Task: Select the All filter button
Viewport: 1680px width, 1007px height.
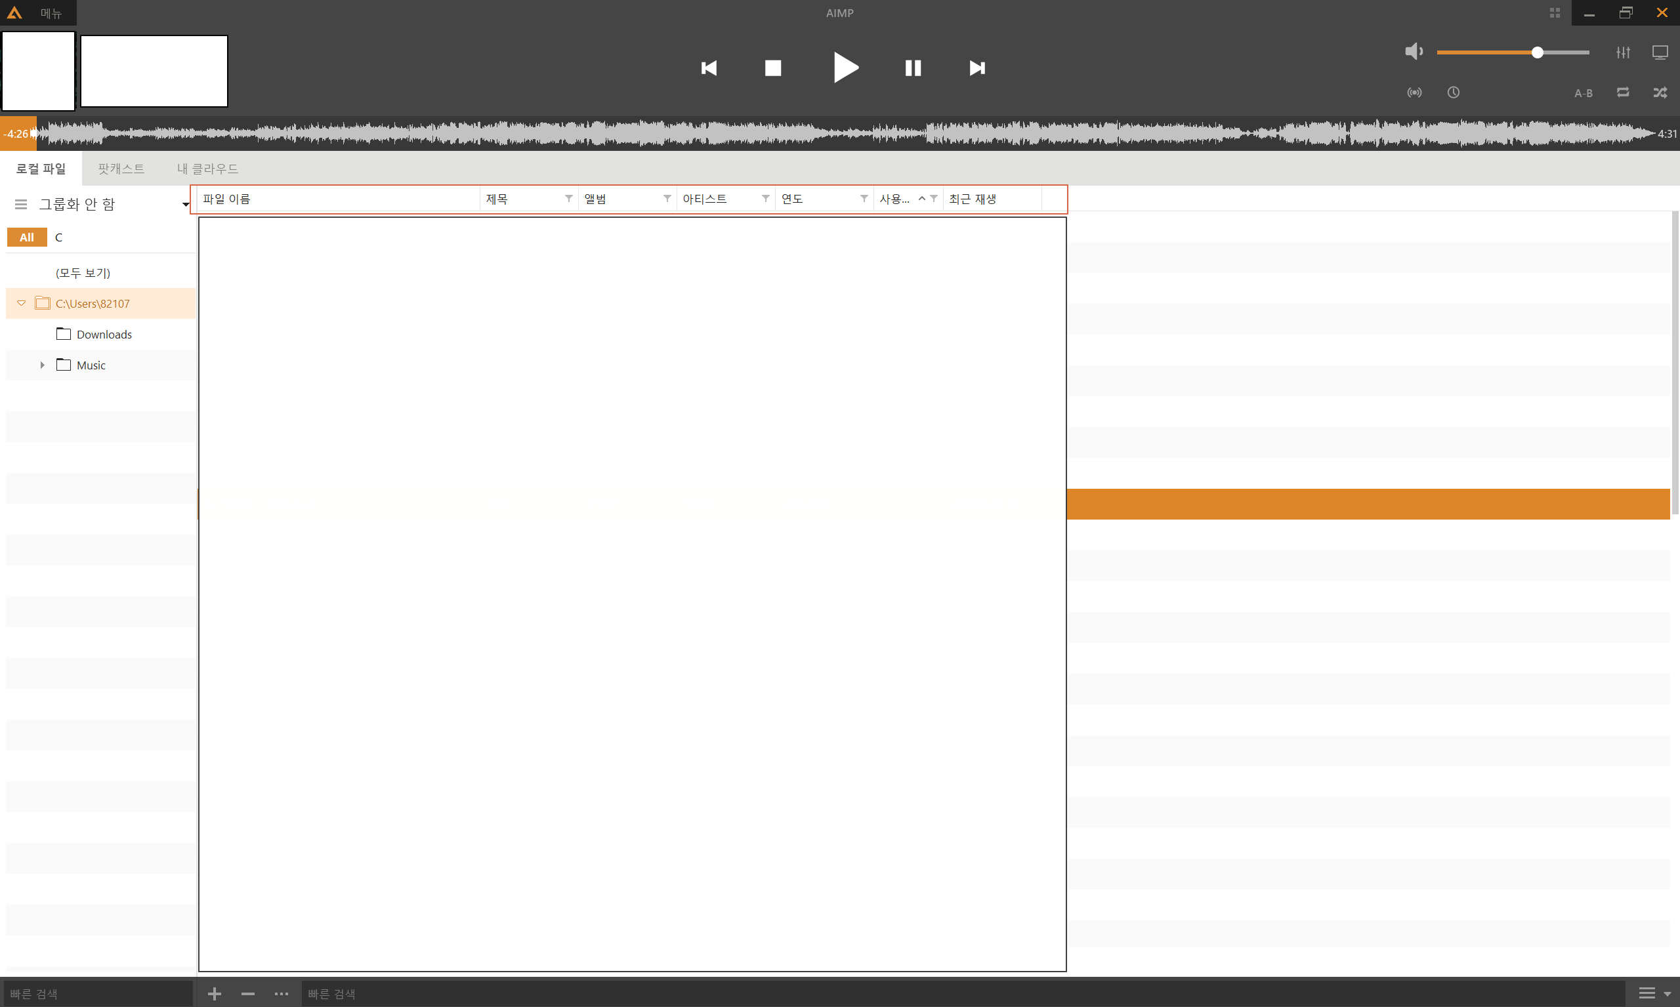Action: click(x=26, y=237)
